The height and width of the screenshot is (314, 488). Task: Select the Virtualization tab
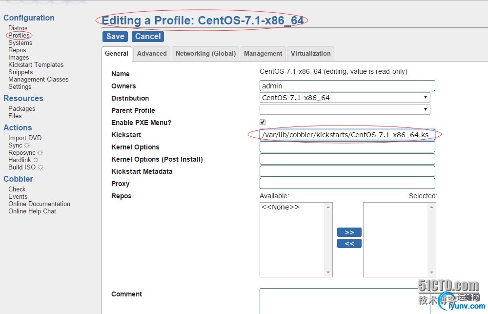click(x=310, y=54)
